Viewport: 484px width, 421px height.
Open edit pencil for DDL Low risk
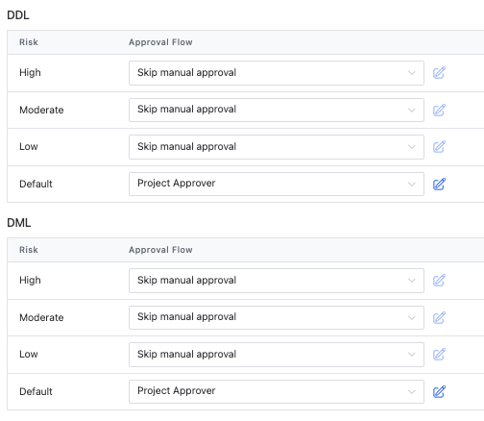point(439,147)
